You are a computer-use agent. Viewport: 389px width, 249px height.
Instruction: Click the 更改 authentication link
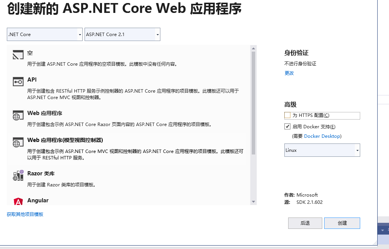(x=289, y=73)
